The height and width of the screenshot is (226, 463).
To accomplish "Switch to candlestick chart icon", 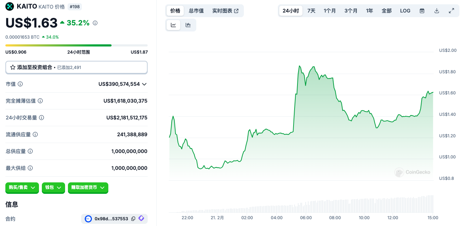I will pos(188,25).
